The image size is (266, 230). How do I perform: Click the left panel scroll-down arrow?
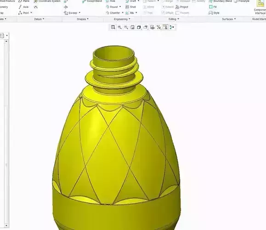(x=6, y=225)
